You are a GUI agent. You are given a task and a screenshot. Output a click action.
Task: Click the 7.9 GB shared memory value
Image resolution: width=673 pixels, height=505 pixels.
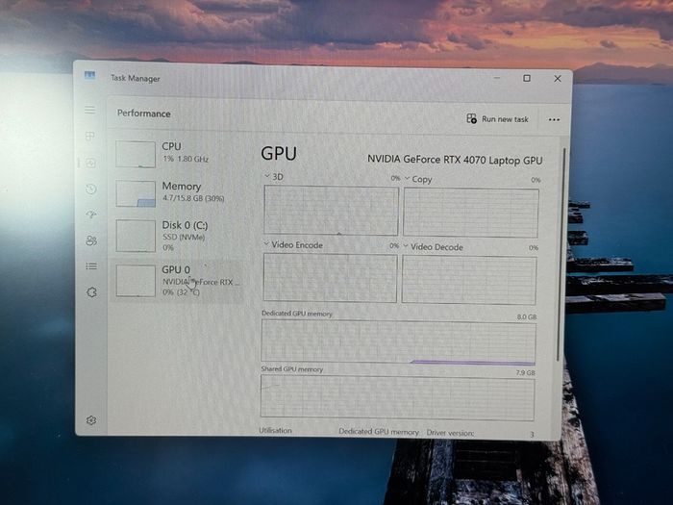(525, 373)
